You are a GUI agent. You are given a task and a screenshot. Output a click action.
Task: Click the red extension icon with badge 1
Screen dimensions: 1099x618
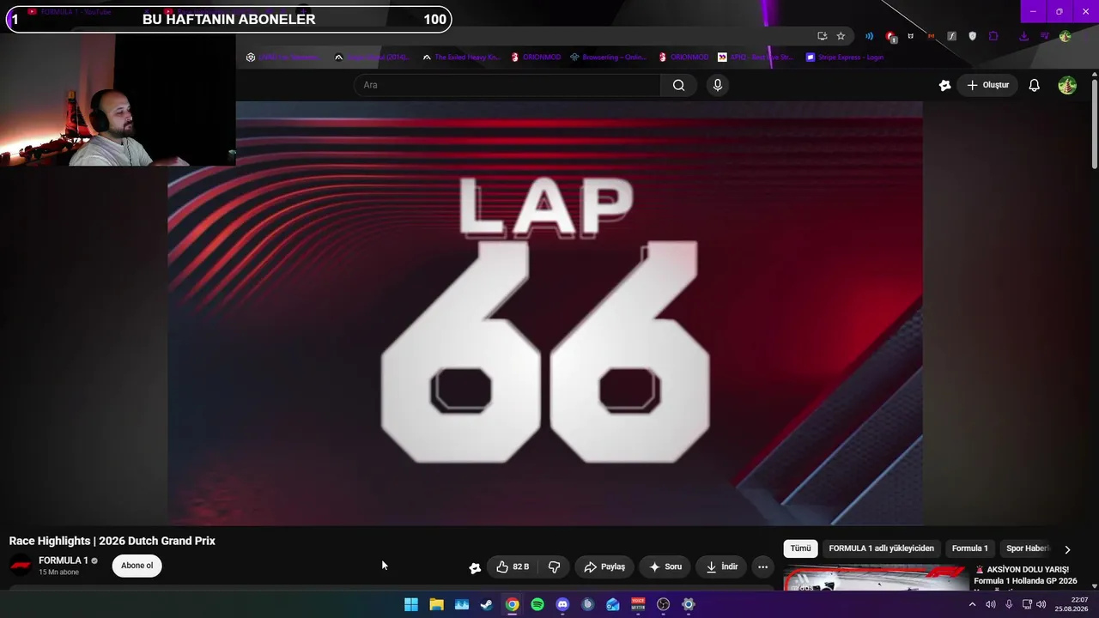click(890, 36)
